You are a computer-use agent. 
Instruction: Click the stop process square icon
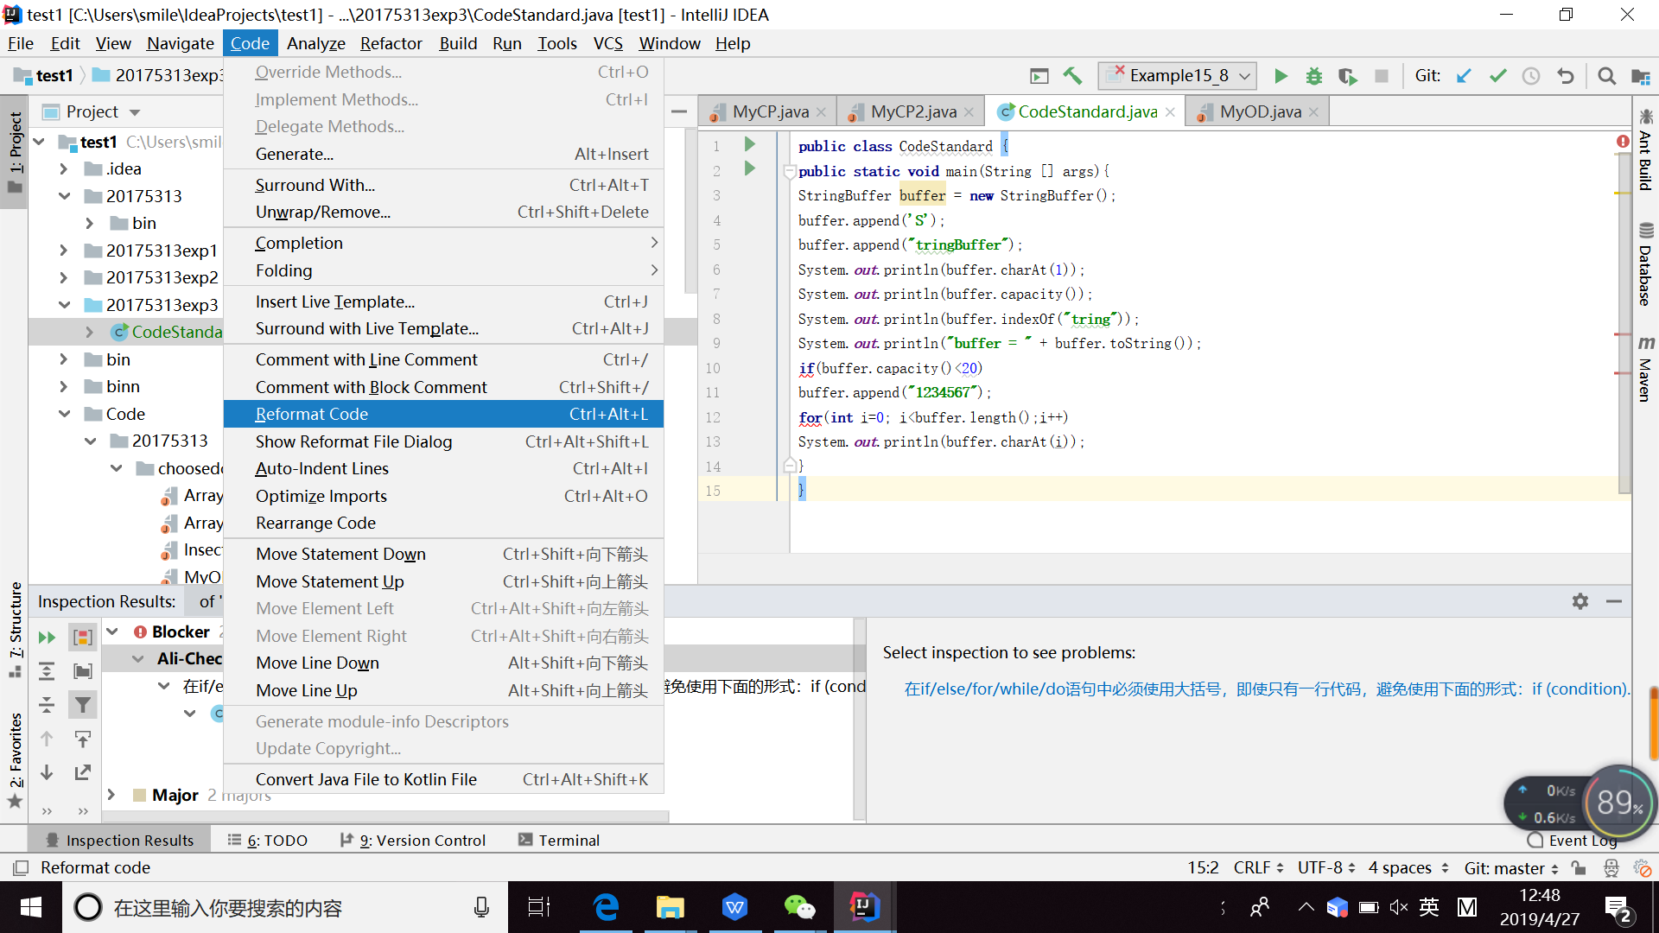pos(1381,76)
